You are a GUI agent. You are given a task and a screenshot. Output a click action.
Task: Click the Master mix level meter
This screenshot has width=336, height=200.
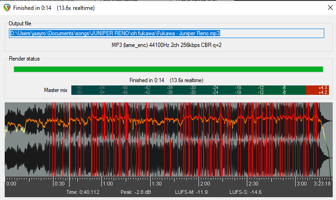[200, 90]
